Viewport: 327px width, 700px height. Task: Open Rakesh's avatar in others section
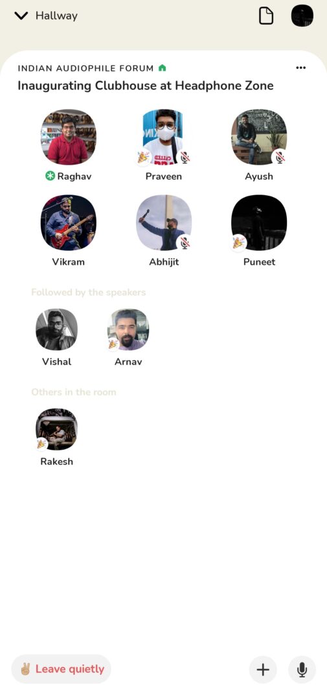tap(56, 429)
